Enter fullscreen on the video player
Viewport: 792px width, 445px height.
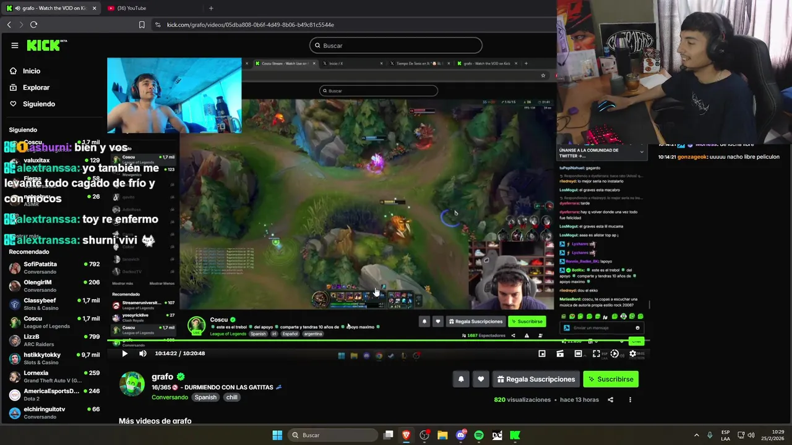click(596, 354)
